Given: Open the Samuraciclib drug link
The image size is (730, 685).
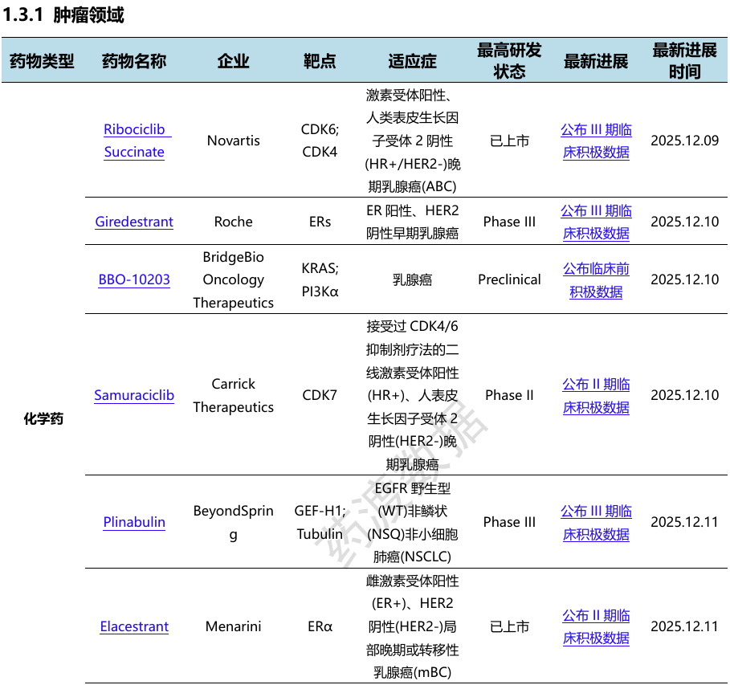Looking at the screenshot, I should 134,395.
